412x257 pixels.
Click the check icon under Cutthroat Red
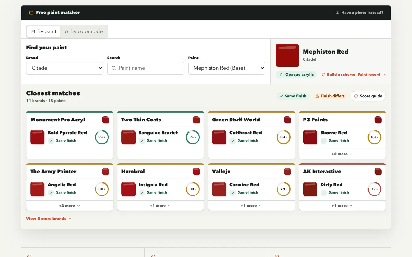pos(233,141)
